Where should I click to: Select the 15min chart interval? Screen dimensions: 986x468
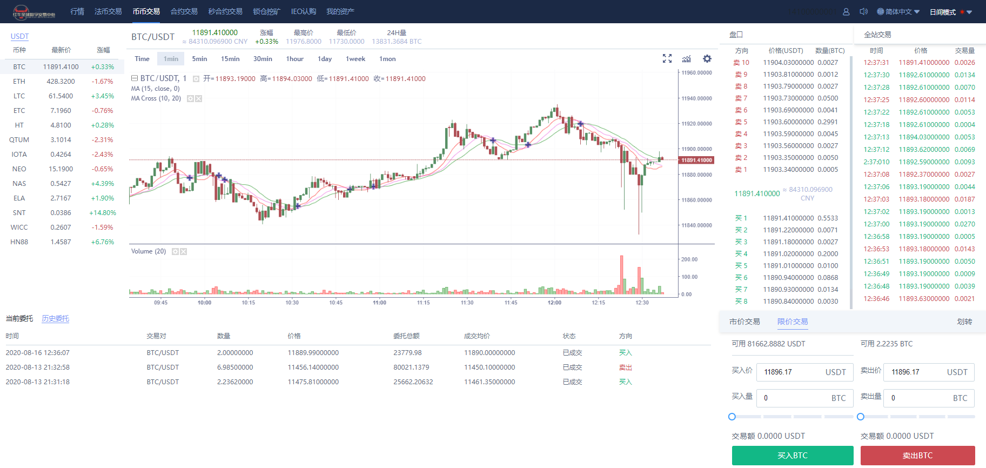coord(230,59)
